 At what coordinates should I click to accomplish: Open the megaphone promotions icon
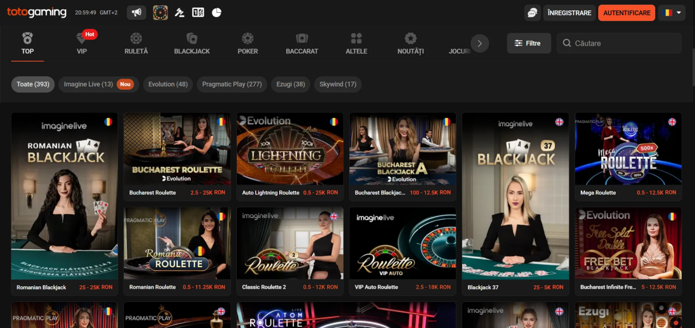point(136,12)
